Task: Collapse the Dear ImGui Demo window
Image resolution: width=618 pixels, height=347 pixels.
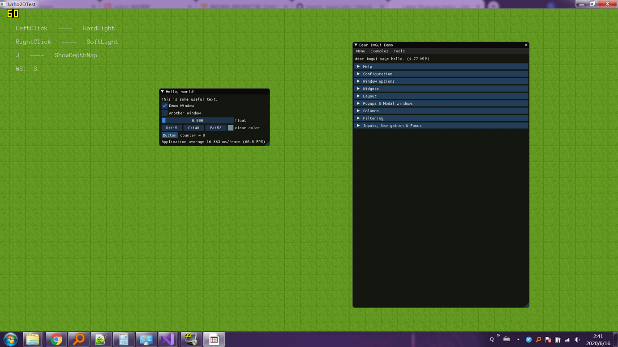Action: pyautogui.click(x=356, y=45)
